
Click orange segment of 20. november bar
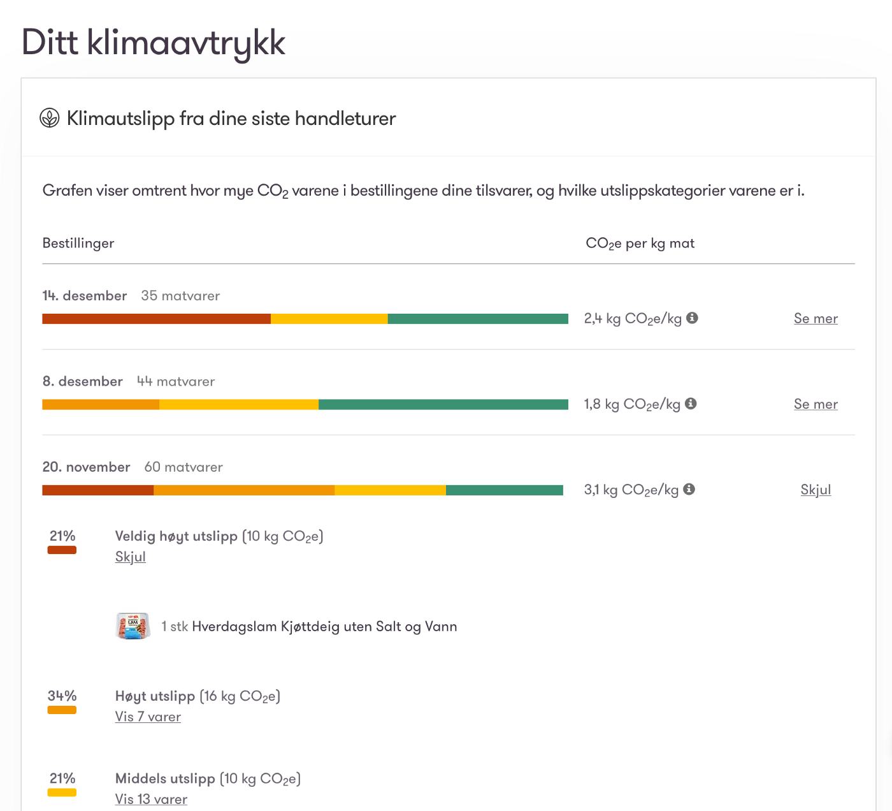[x=244, y=490]
